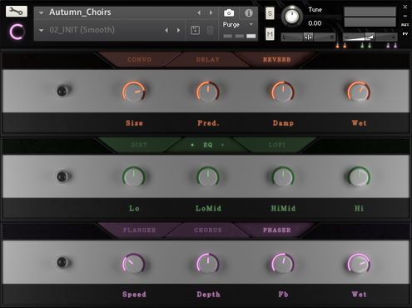Open the Autumn_Choirs instrument dropdown

42,12
